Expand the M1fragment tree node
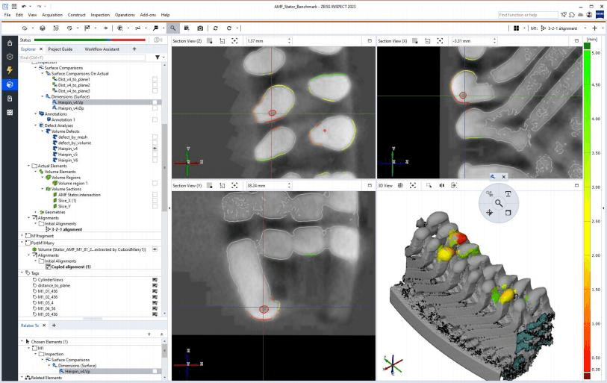 22,236
